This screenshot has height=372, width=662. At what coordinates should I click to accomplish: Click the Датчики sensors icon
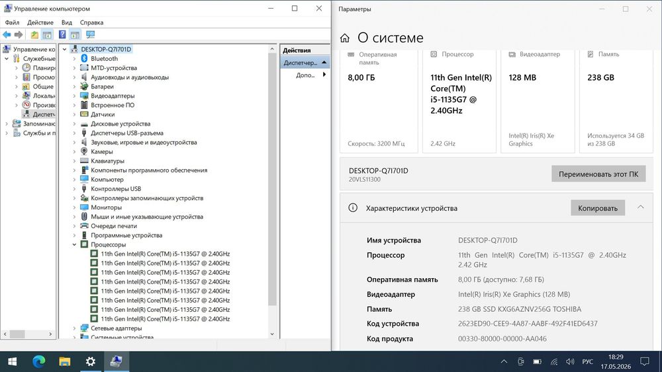[x=84, y=114]
